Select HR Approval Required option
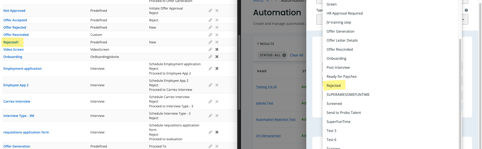 (x=344, y=13)
